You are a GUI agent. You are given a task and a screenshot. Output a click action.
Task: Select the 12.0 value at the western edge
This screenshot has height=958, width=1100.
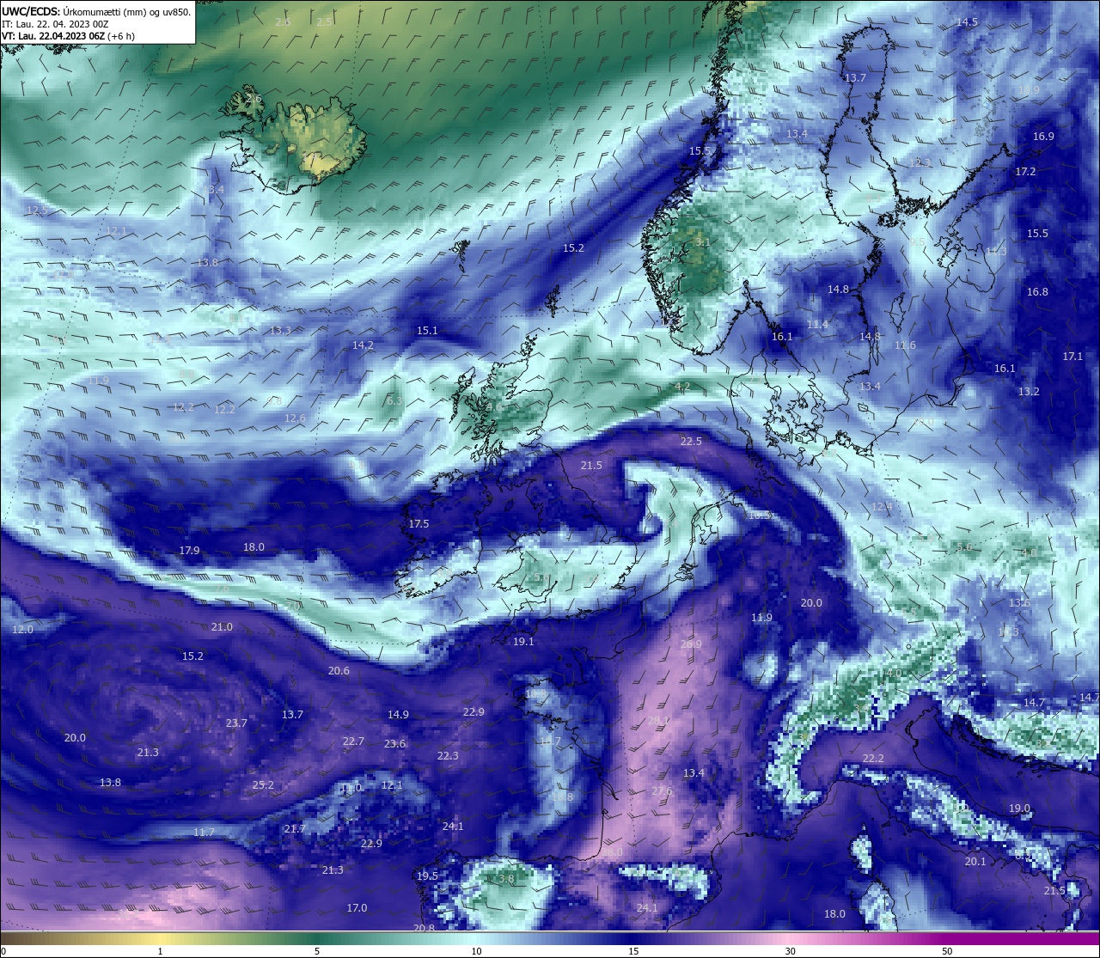22,630
